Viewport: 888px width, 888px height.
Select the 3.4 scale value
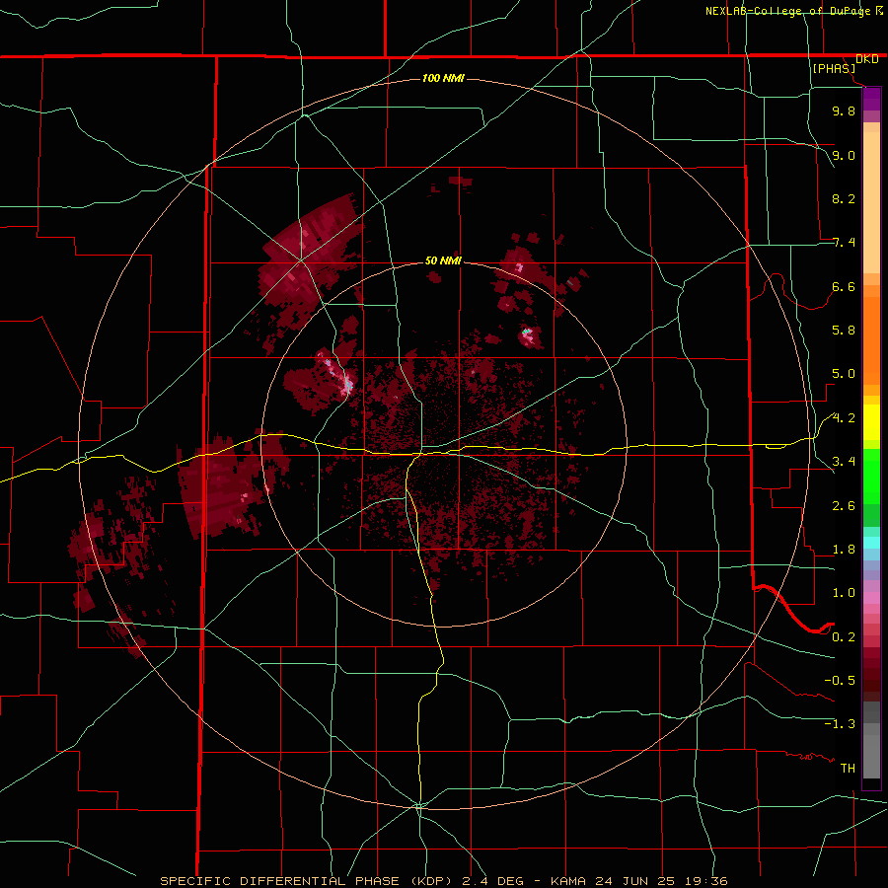pyautogui.click(x=844, y=462)
